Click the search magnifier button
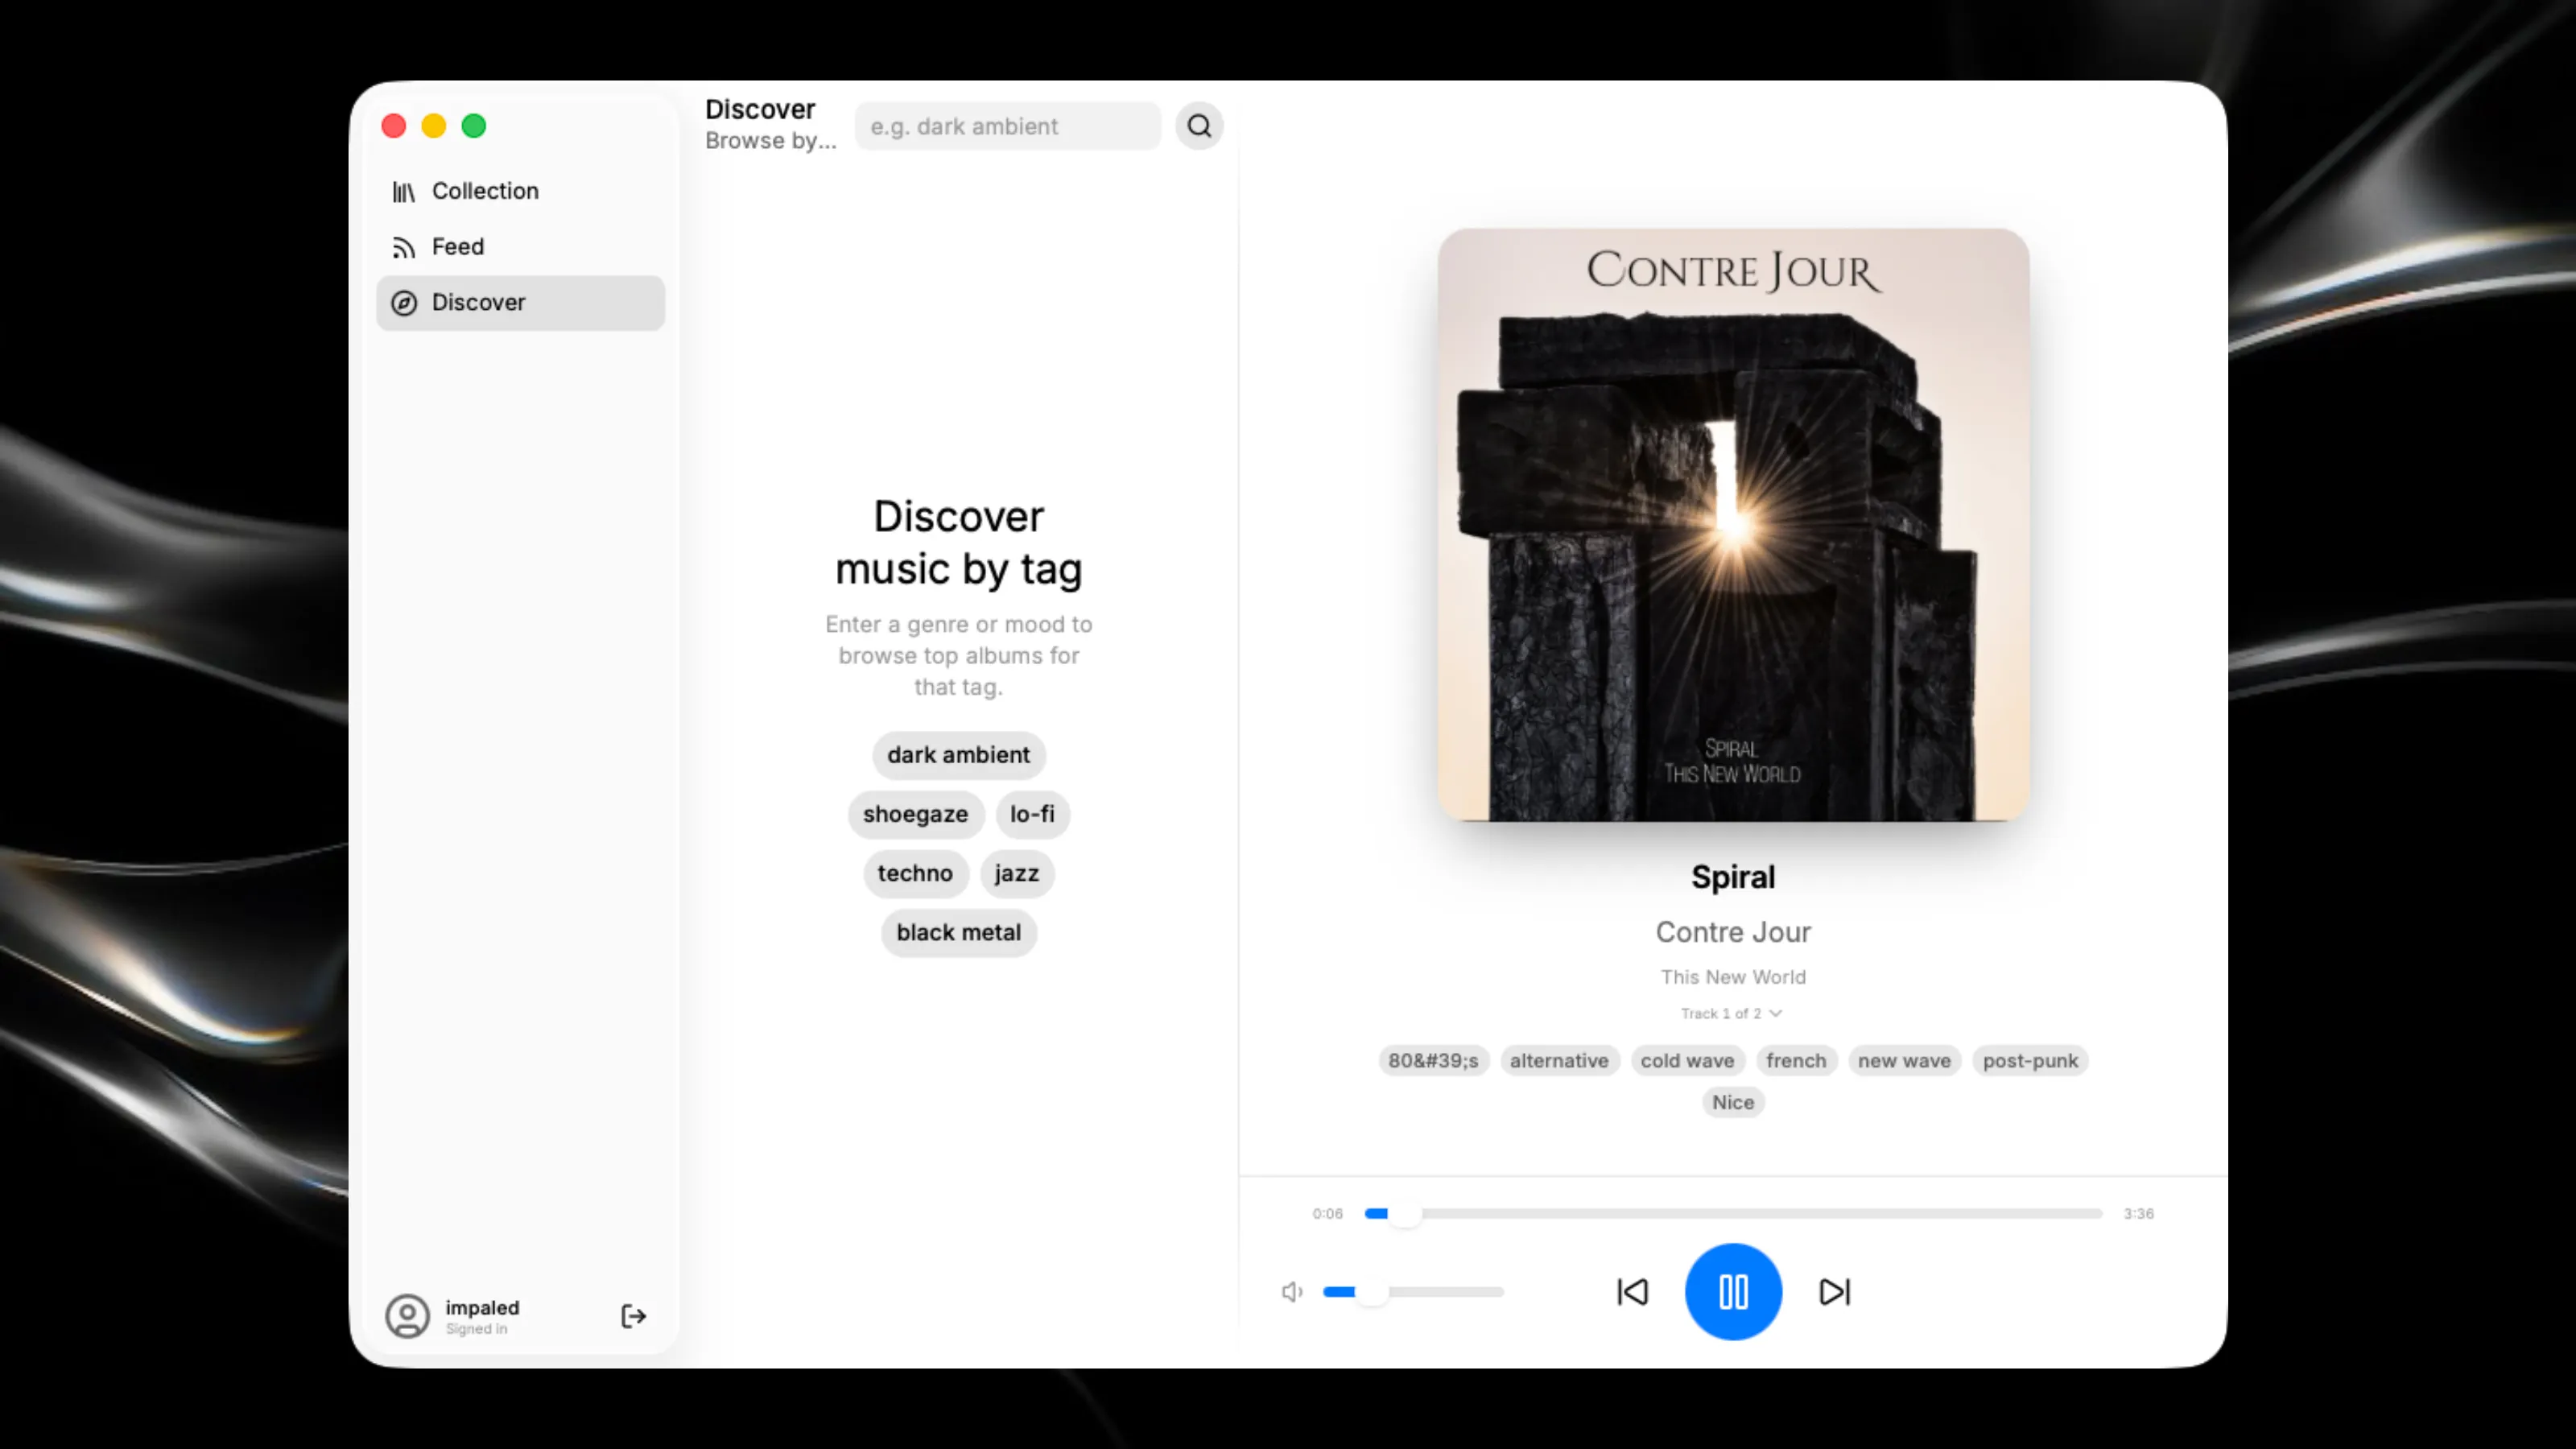The image size is (2576, 1449). (x=1199, y=127)
